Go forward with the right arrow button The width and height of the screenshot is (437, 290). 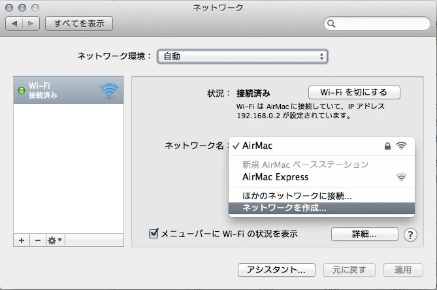tap(31, 24)
